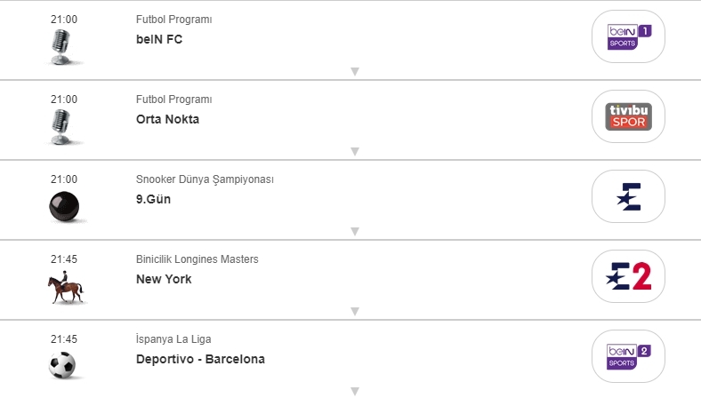The width and height of the screenshot is (701, 398).
Task: Click the snooker ball icon for 9.Gün
Action: click(x=64, y=207)
